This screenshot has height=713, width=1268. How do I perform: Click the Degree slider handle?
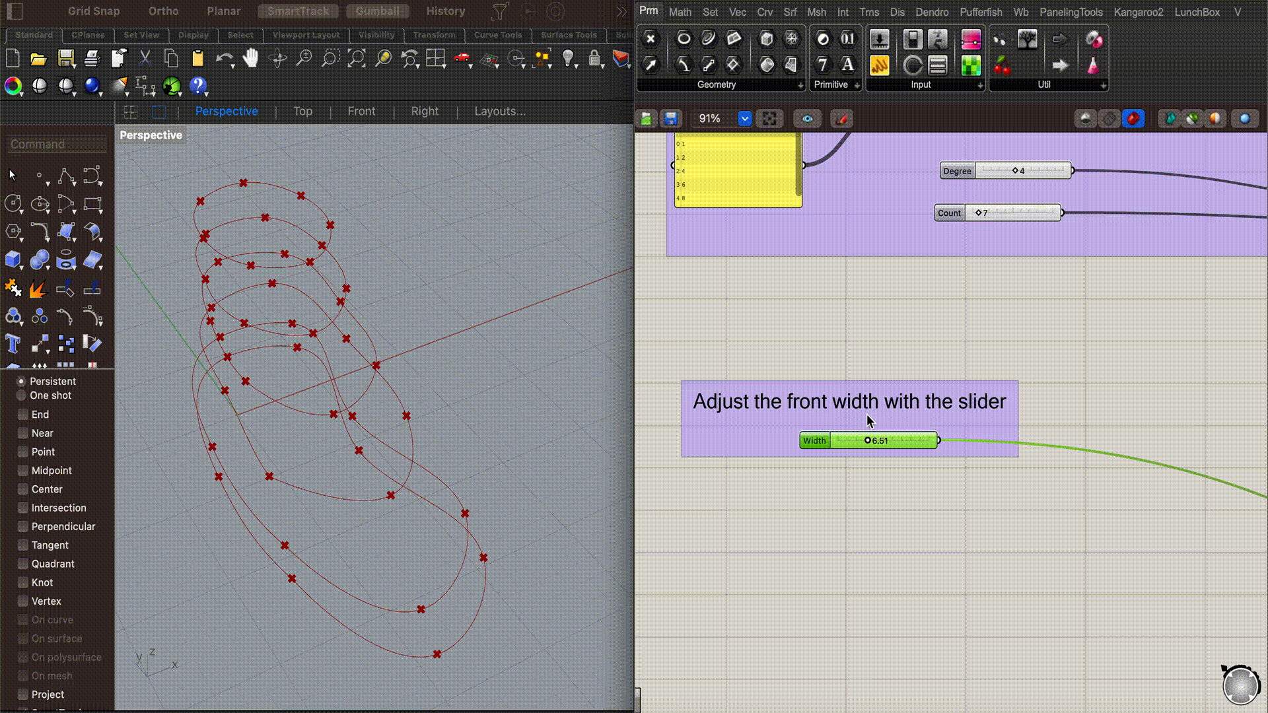(x=1016, y=171)
